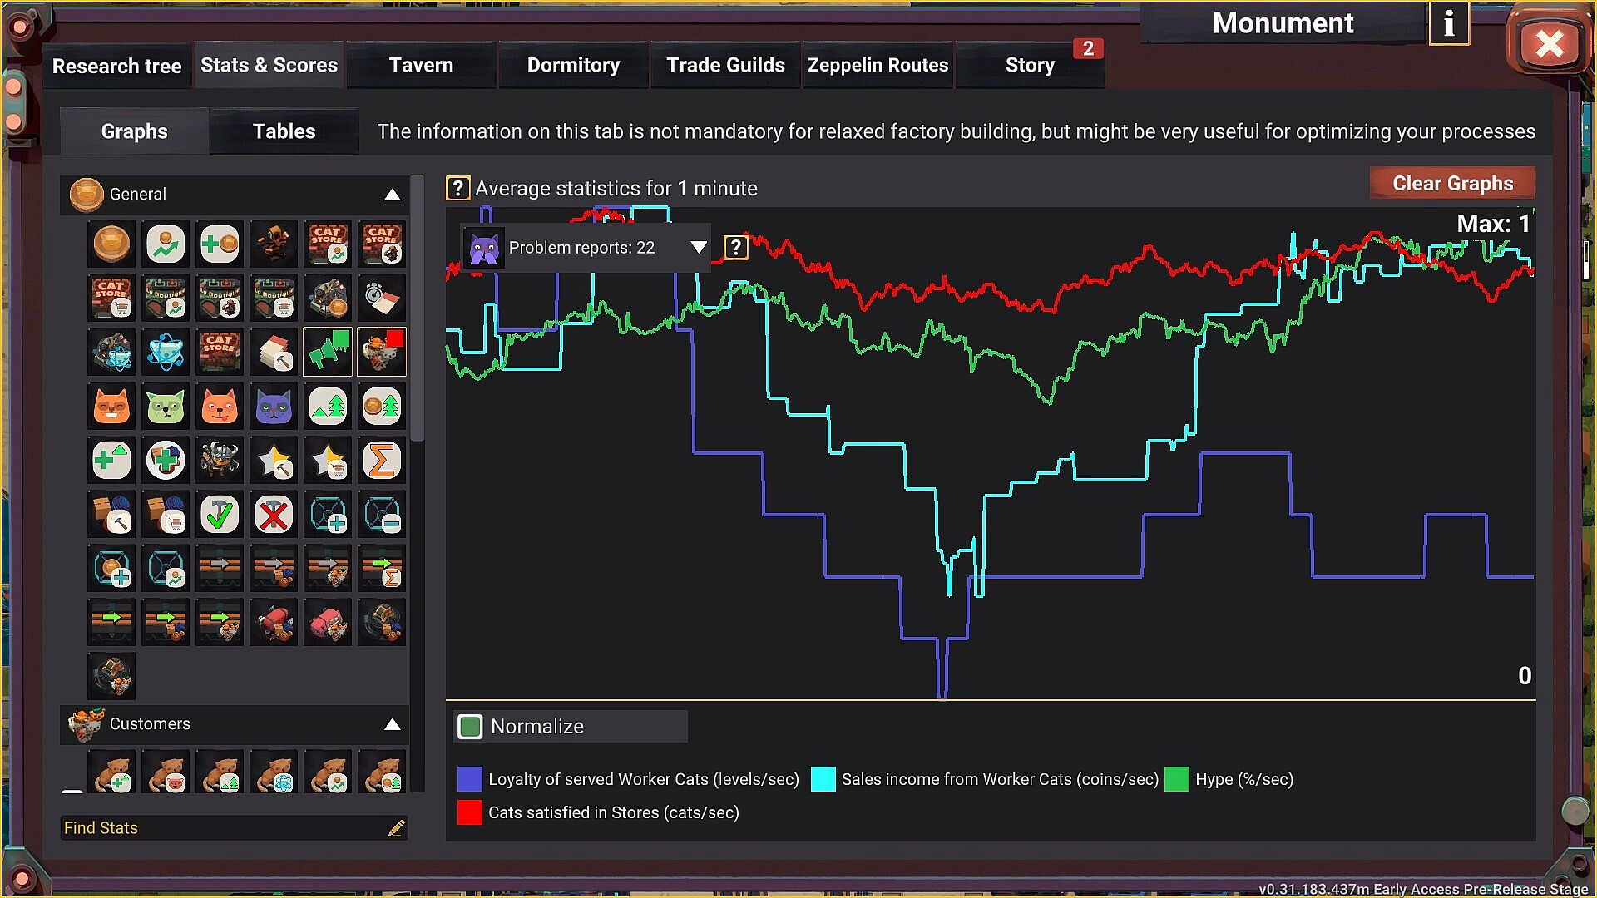The width and height of the screenshot is (1597, 898).
Task: Click the blue Loyalty legend color swatch
Action: point(470,779)
